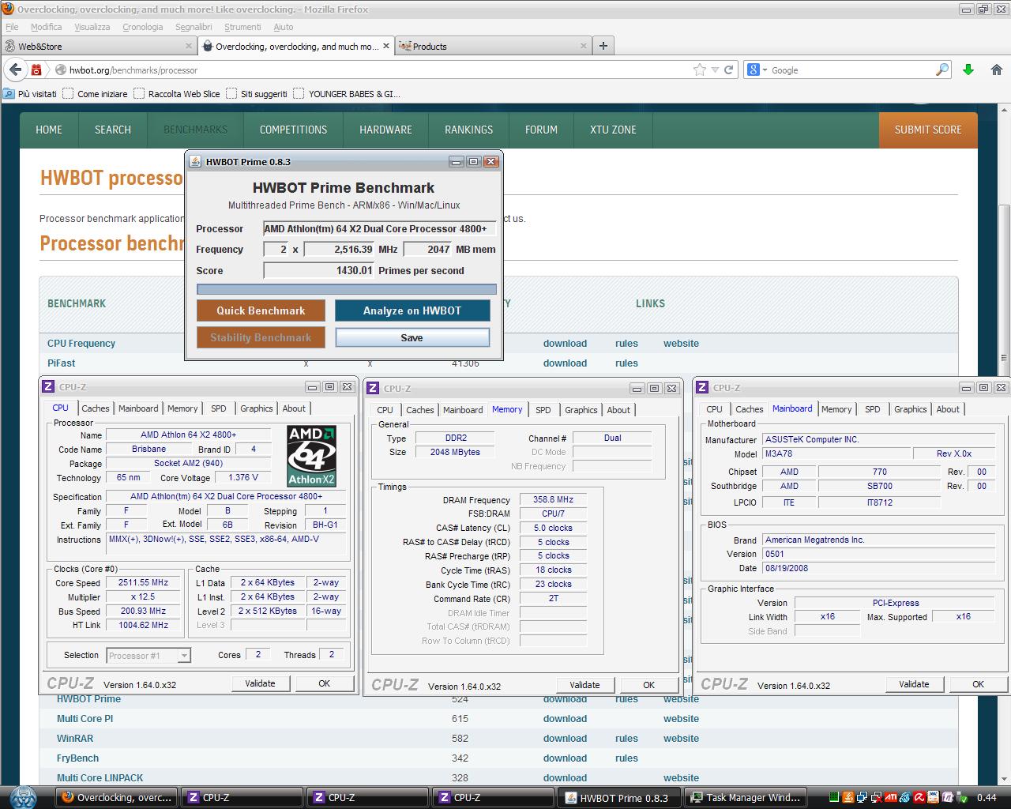Image resolution: width=1011 pixels, height=809 pixels.
Task: Click Save in HWBOT Prime
Action: point(412,337)
